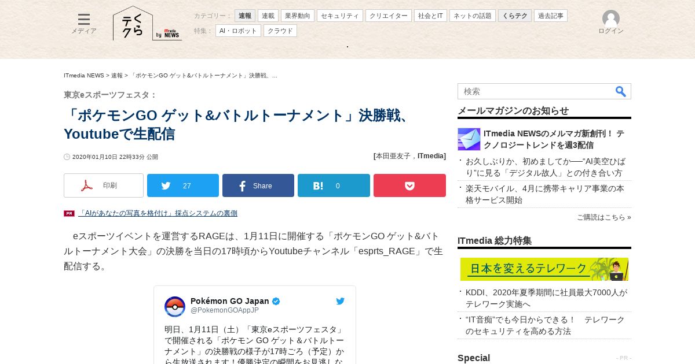Select the ネットの話題 category tab
Viewport: 695px width, 364px height.
pos(473,16)
